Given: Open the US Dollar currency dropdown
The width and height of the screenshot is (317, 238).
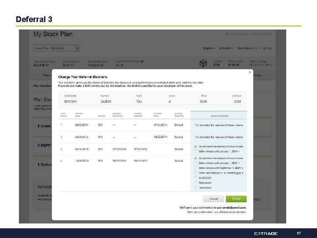Looking at the screenshot, I should [225, 48].
